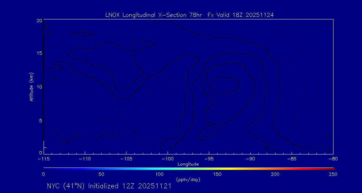The width and height of the screenshot is (362, 193).
Task: Select the 150 label under the colorbar
Action: (217, 174)
